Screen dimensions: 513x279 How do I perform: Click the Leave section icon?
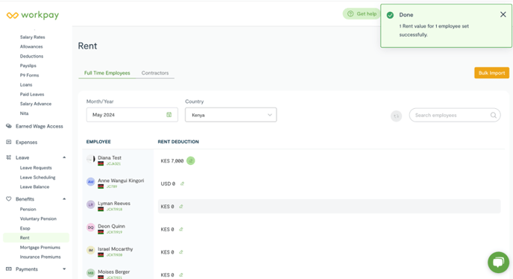point(9,157)
